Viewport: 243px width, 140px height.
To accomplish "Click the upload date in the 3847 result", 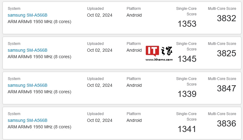I will 100,85.
